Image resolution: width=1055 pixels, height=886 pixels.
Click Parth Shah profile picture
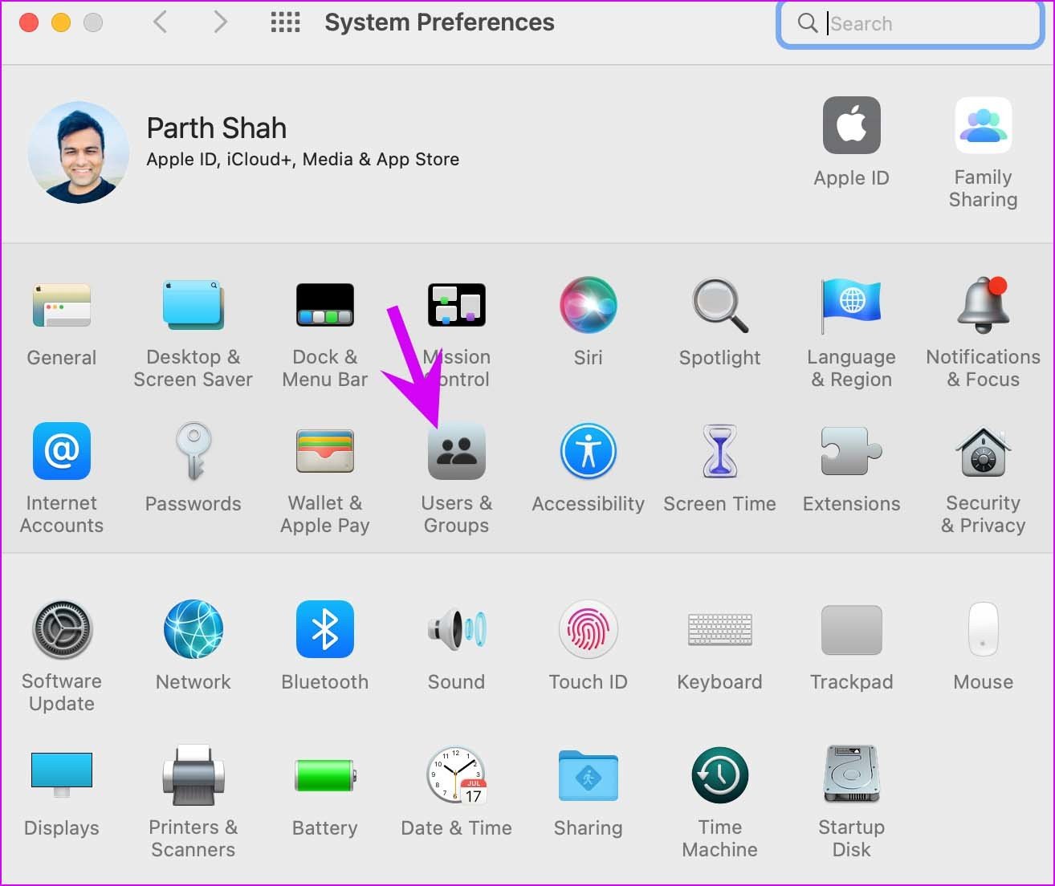[79, 152]
